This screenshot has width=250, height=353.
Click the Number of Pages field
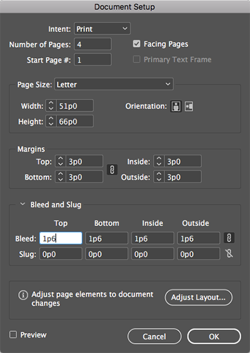coord(92,44)
